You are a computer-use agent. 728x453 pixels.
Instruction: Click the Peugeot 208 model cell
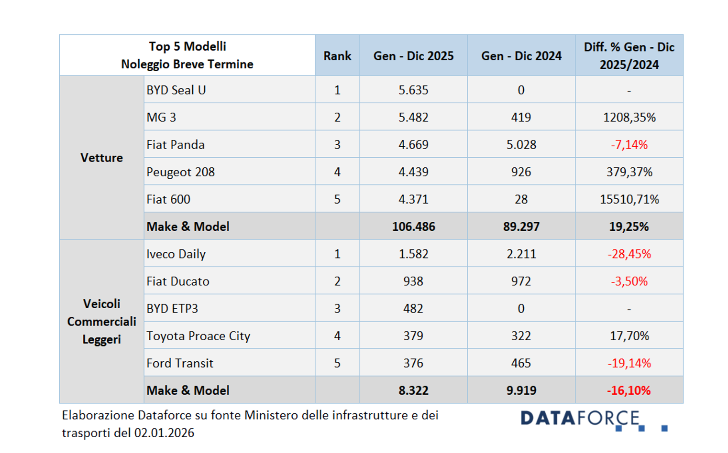[180, 172]
